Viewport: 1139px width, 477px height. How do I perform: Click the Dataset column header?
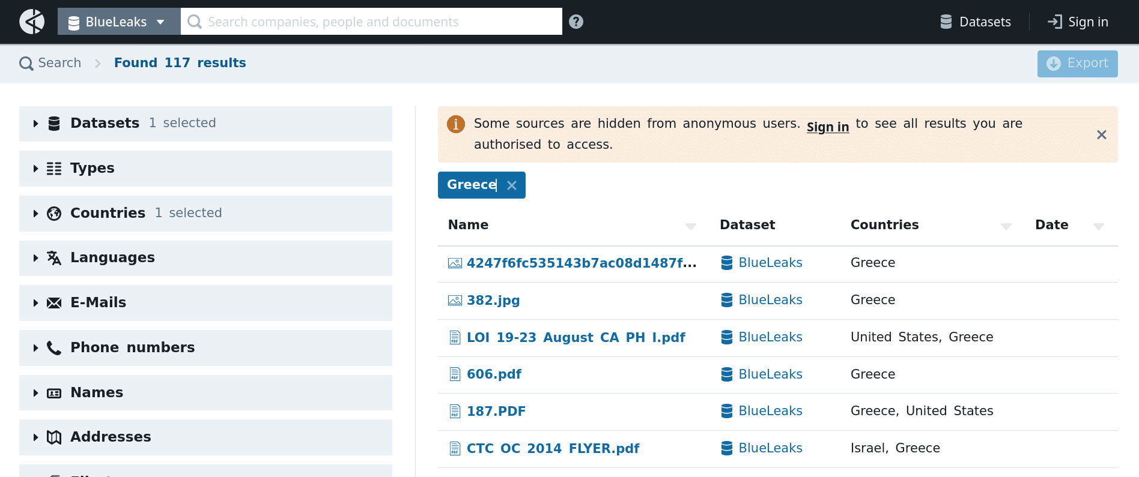pos(747,225)
